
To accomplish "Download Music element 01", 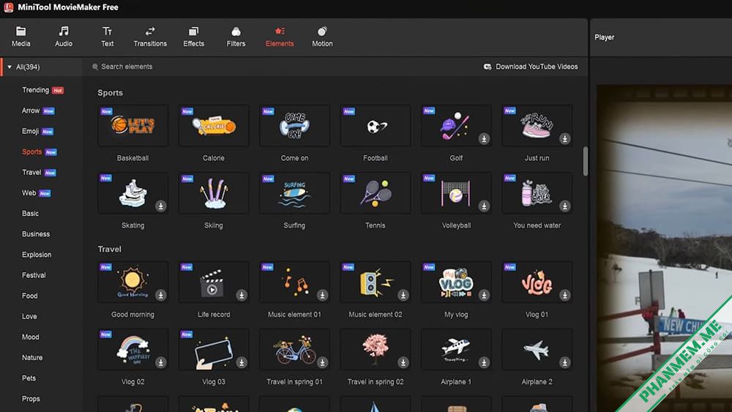I will 322,295.
